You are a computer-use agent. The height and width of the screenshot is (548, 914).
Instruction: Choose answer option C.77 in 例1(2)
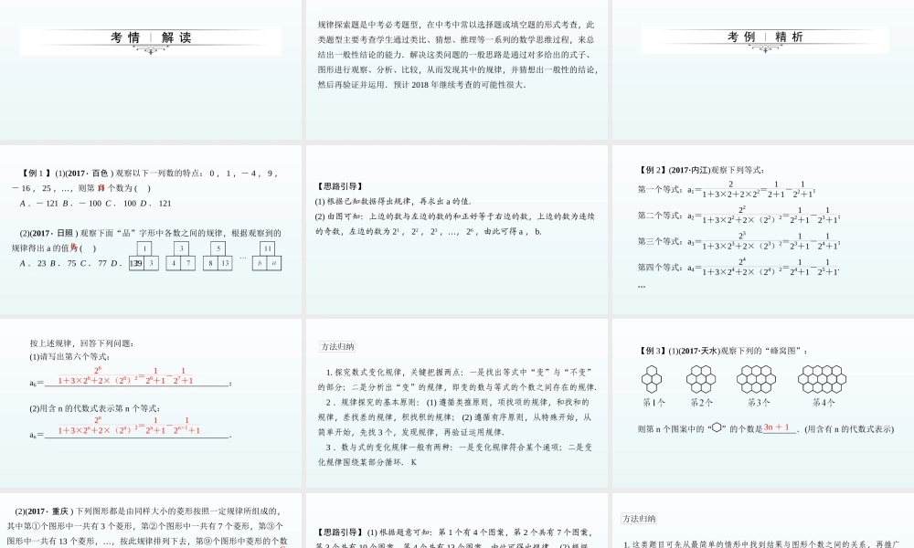click(94, 264)
